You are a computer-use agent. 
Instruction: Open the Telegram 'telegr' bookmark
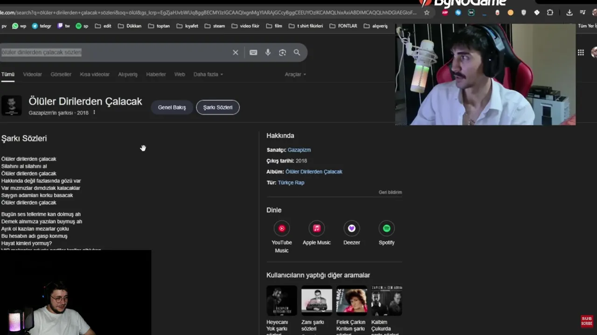pos(42,26)
